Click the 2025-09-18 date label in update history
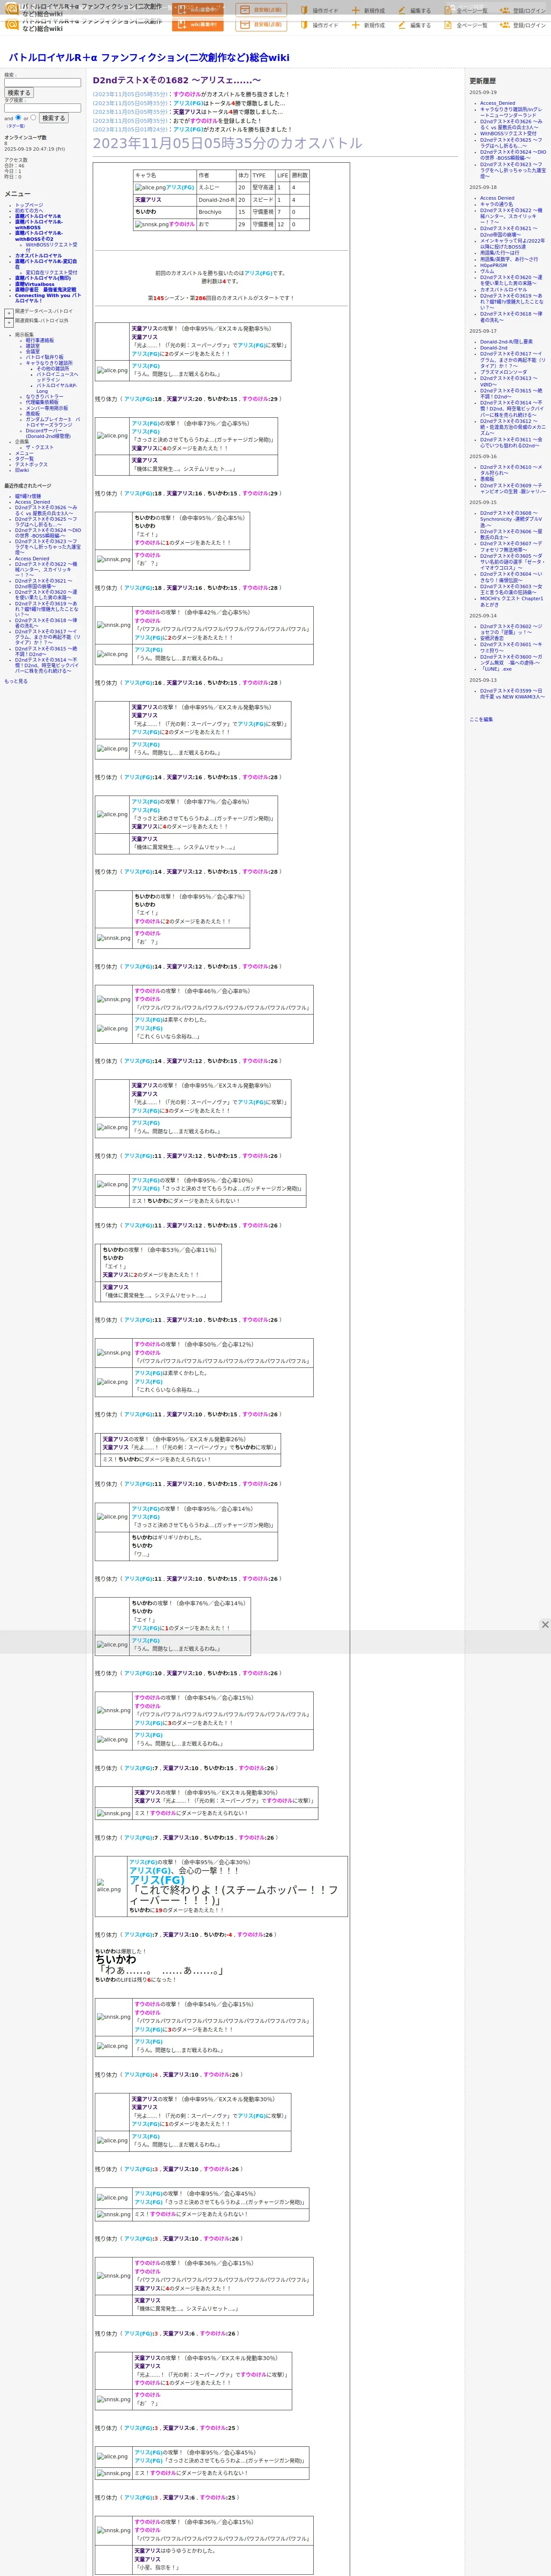The width and height of the screenshot is (551, 2576). (x=483, y=187)
